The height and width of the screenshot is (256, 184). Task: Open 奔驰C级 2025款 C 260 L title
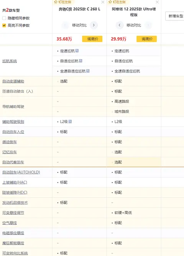(79, 9)
